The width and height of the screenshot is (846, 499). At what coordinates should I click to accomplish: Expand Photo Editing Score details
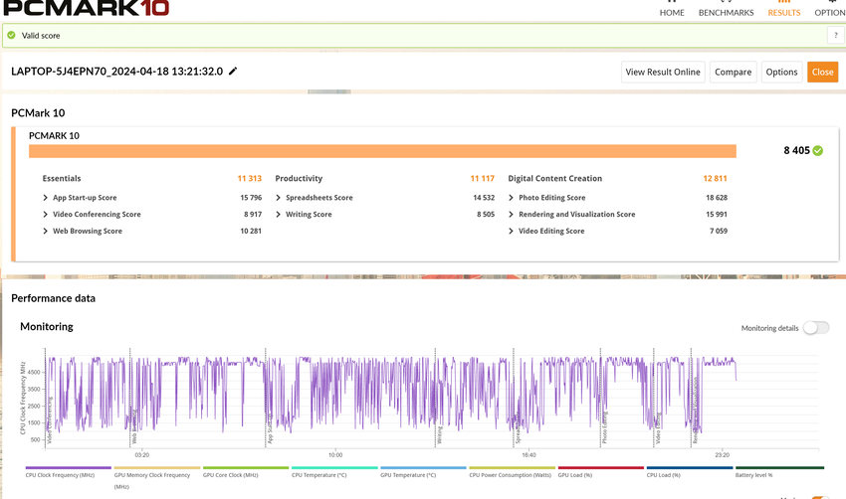[x=512, y=198]
